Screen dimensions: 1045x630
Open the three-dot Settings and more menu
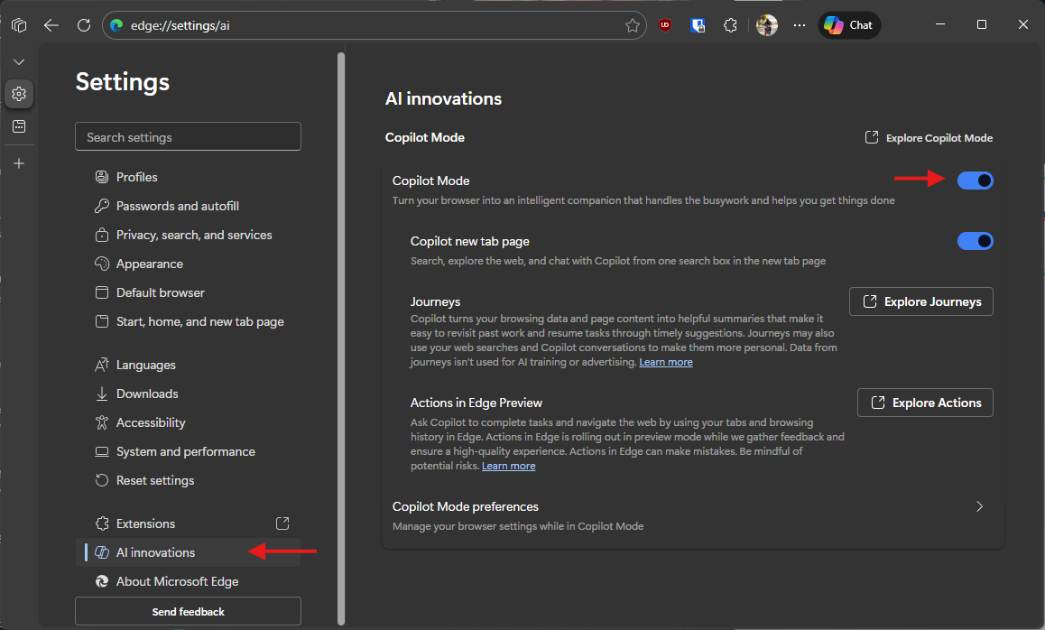tap(799, 25)
